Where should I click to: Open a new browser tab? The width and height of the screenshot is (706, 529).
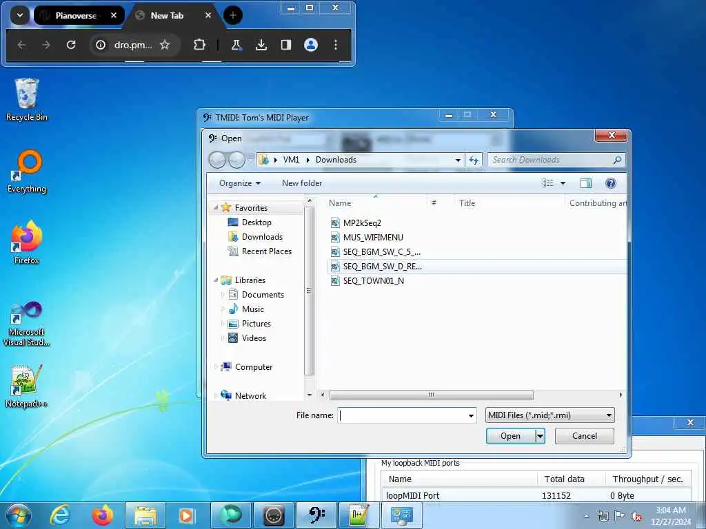click(x=233, y=15)
